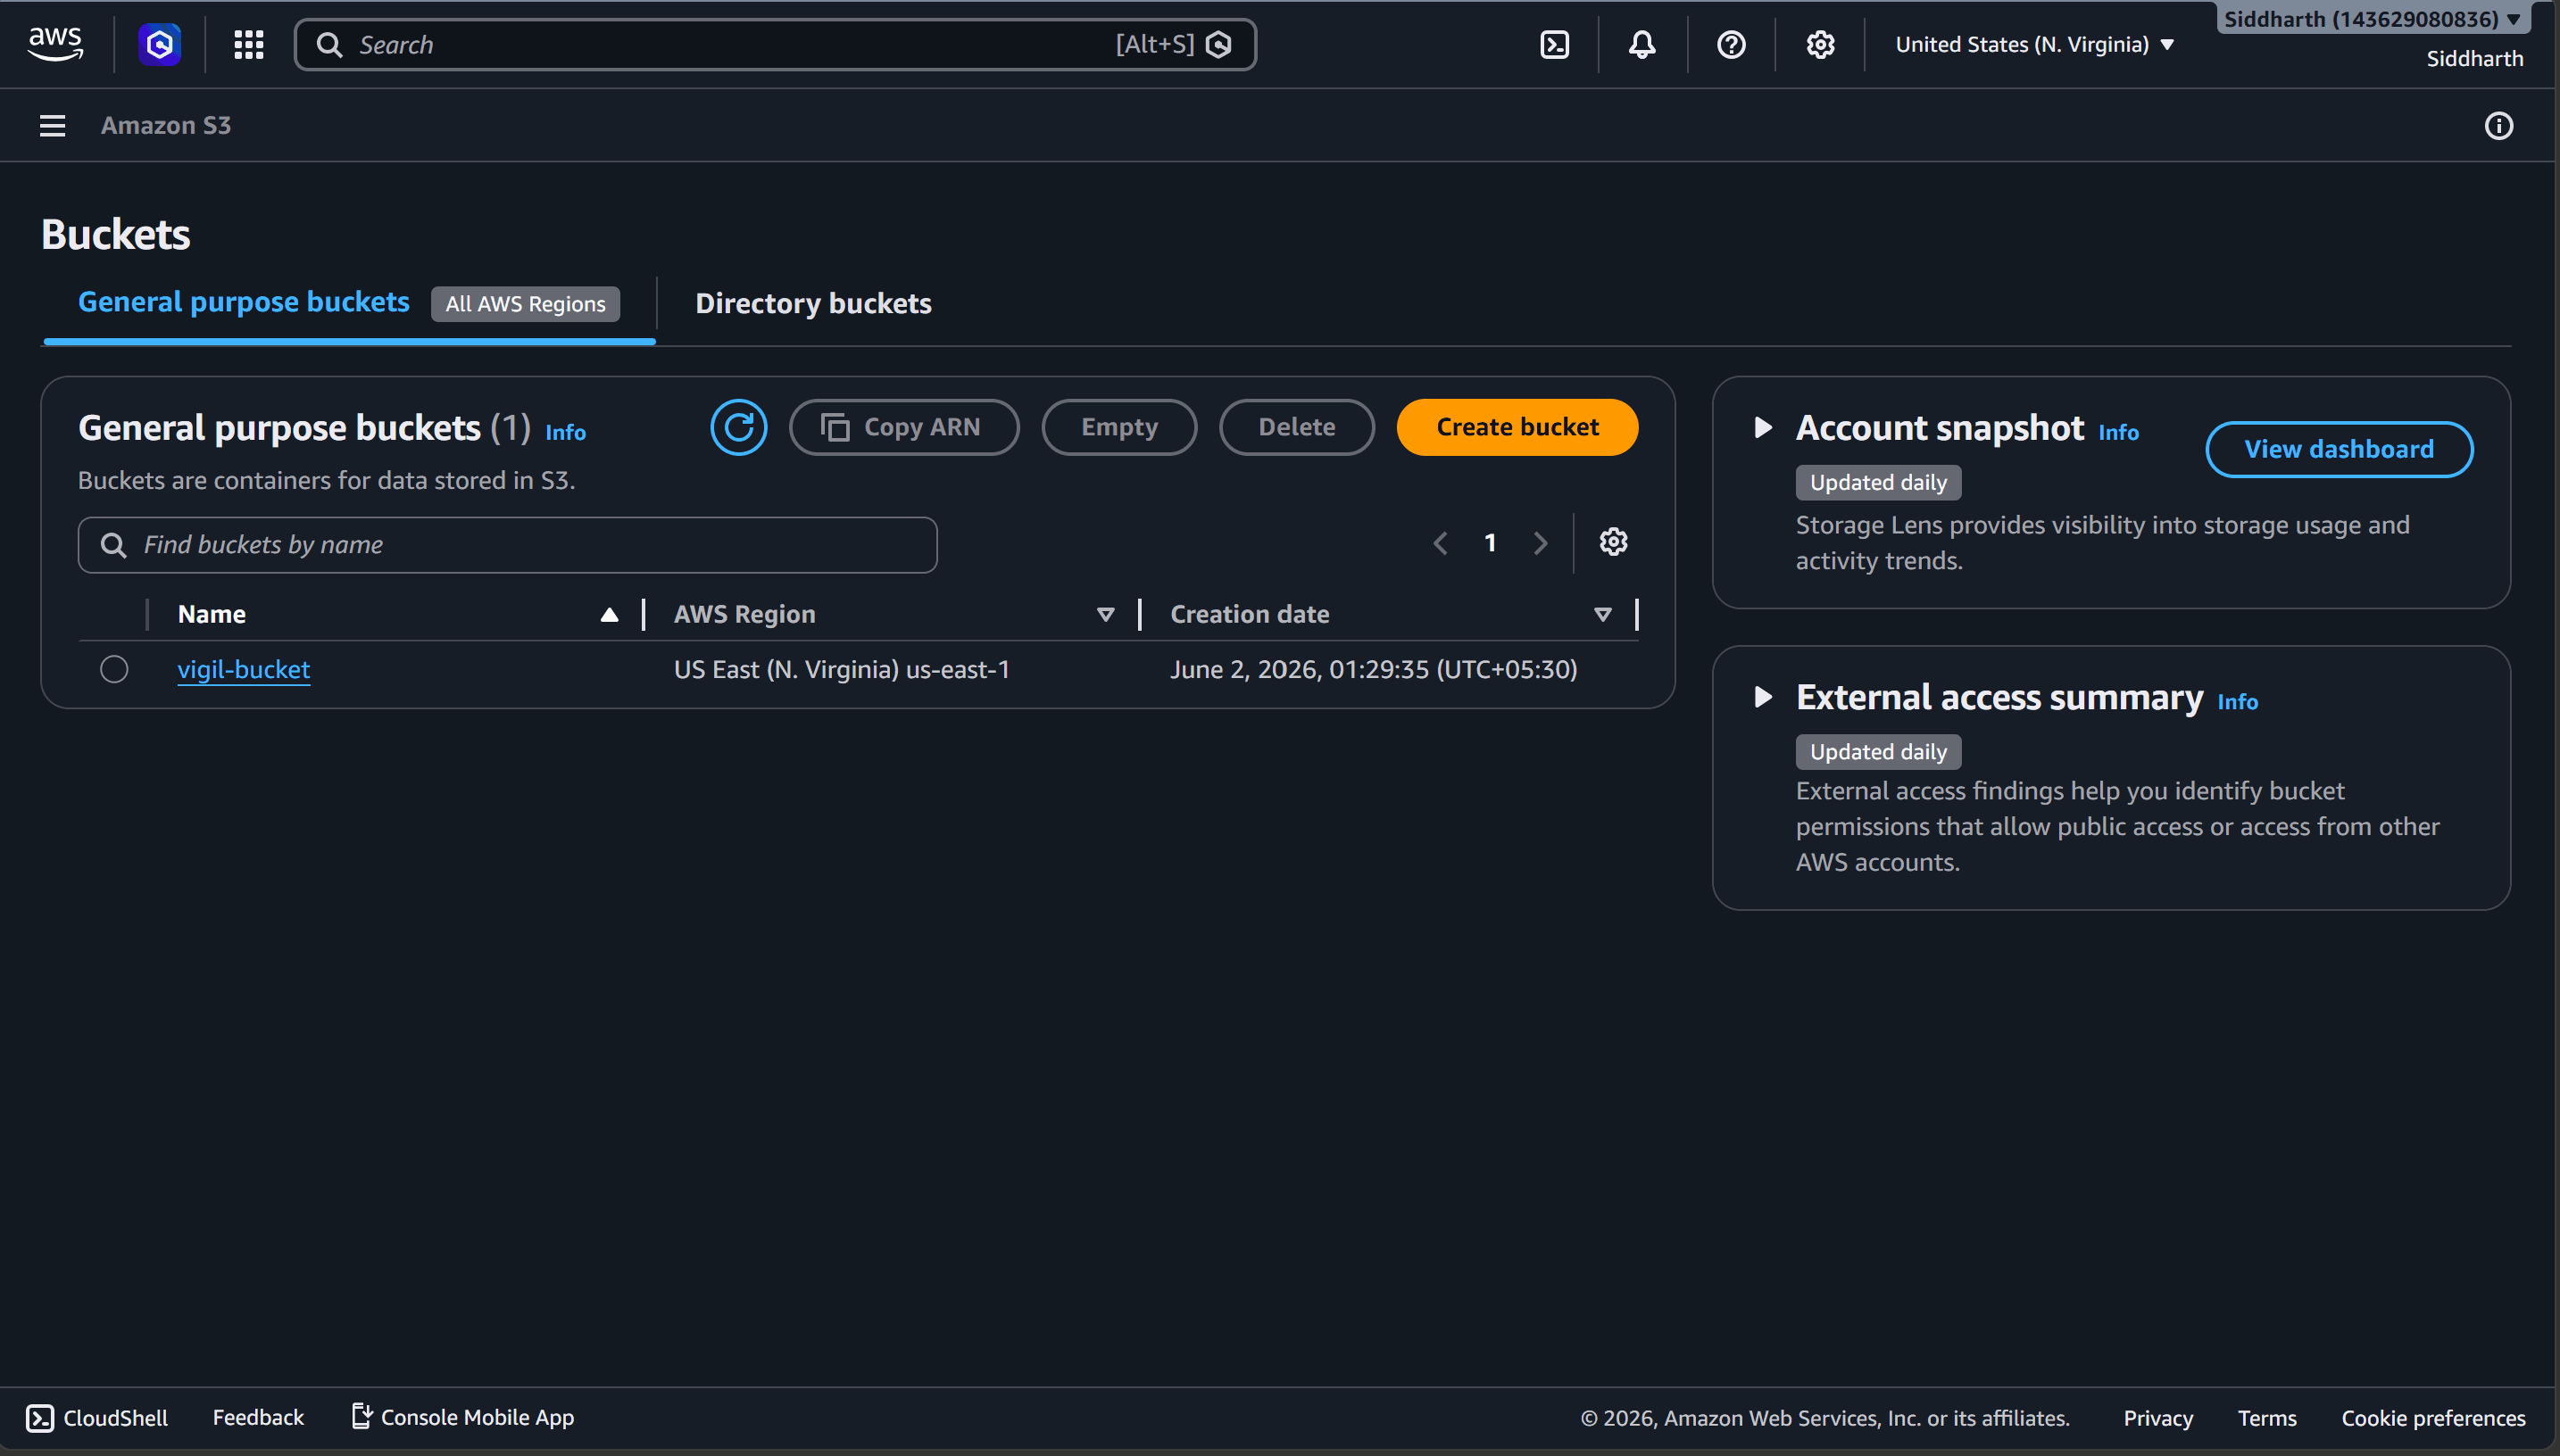Screen dimensions: 2560x1456
Task: Select the vigil-bucket radio button
Action: point(114,669)
